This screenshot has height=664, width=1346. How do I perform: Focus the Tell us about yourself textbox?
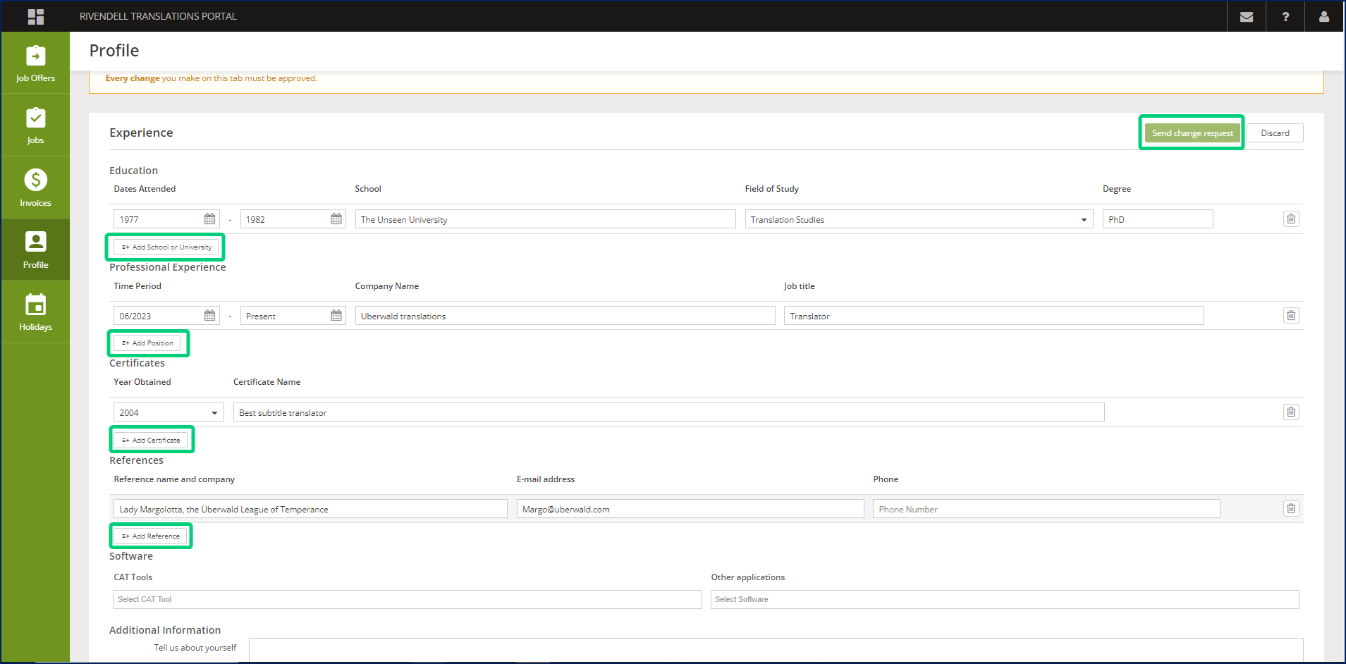click(x=776, y=651)
